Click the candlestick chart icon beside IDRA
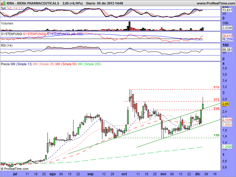The image size is (236, 177). [x=3, y=3]
